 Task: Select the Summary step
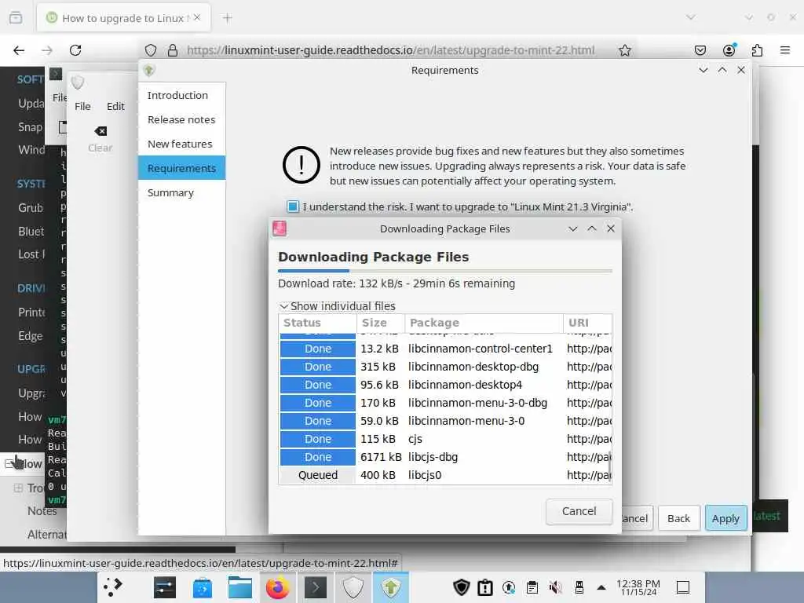[x=181, y=192]
